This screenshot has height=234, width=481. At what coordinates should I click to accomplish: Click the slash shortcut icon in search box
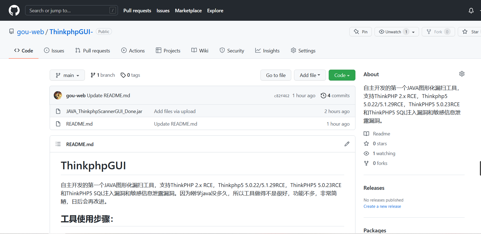coord(112,10)
